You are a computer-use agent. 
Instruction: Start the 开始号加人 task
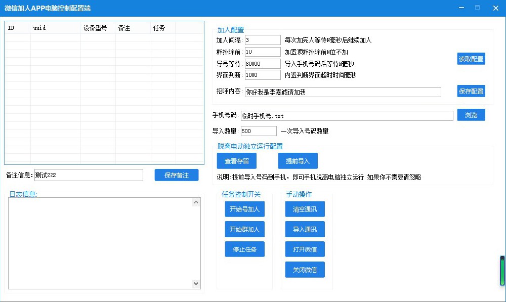[x=244, y=209]
